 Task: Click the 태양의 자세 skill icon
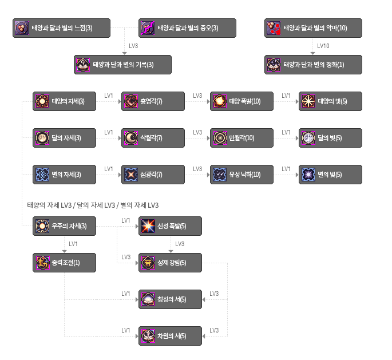click(x=42, y=101)
